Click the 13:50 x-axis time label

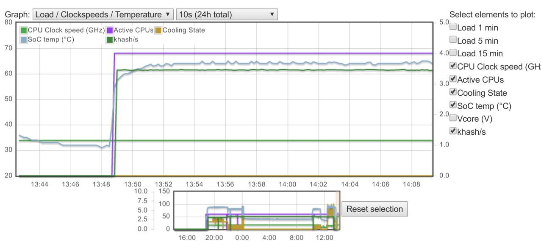(x=133, y=184)
